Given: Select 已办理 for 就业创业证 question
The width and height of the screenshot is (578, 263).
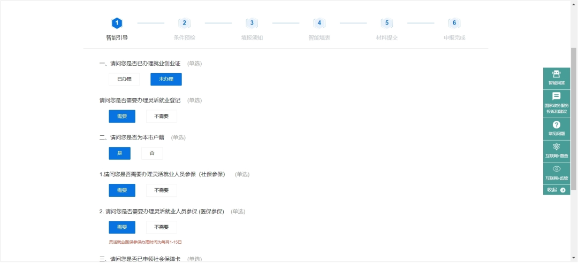Looking at the screenshot, I should coord(124,79).
